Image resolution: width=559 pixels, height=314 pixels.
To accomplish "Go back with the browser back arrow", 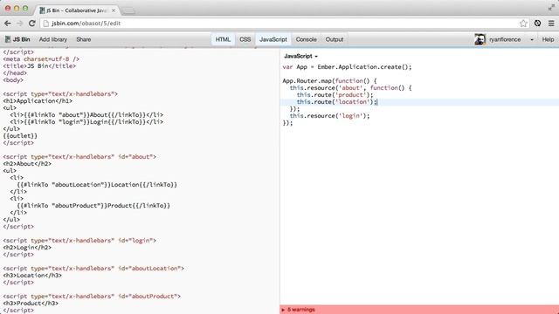I will (x=8, y=24).
